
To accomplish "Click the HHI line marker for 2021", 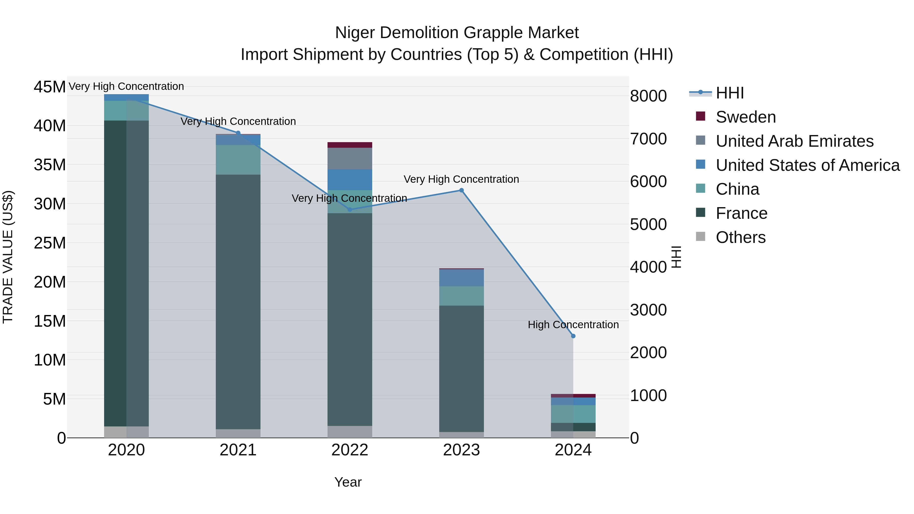I will coord(238,133).
